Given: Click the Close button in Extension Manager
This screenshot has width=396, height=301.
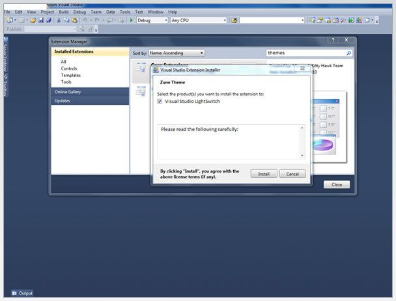Looking at the screenshot, I should coord(337,184).
